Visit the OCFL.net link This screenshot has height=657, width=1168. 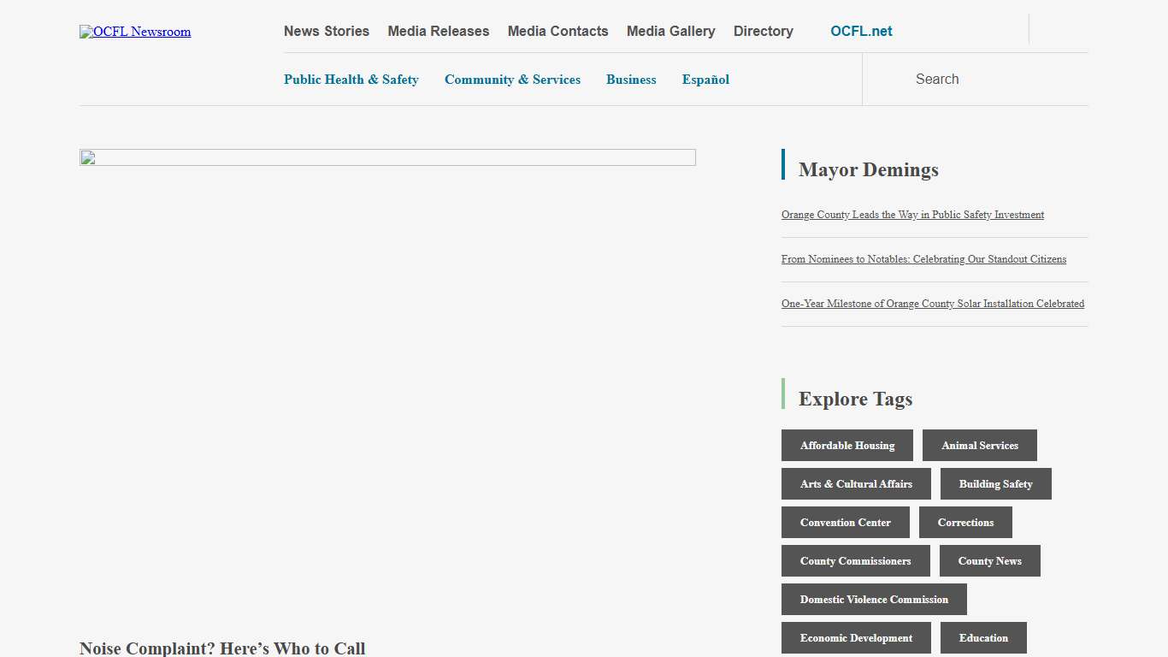coord(861,32)
